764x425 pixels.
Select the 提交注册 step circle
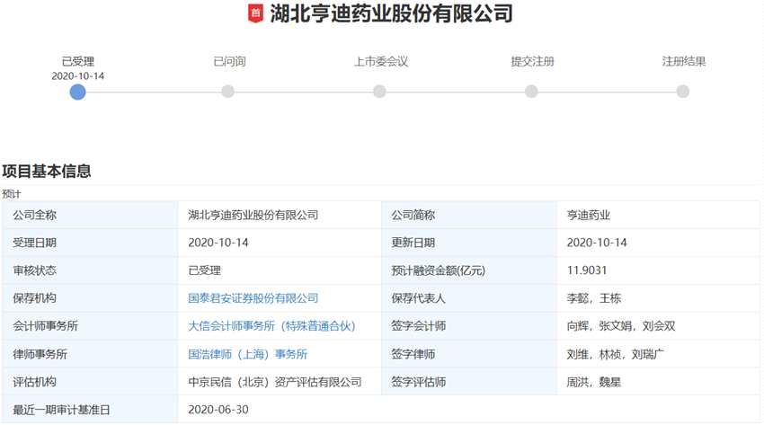pos(531,91)
